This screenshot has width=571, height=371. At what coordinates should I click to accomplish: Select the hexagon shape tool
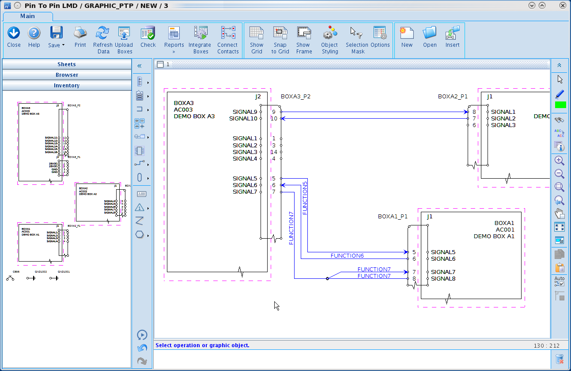140,234
